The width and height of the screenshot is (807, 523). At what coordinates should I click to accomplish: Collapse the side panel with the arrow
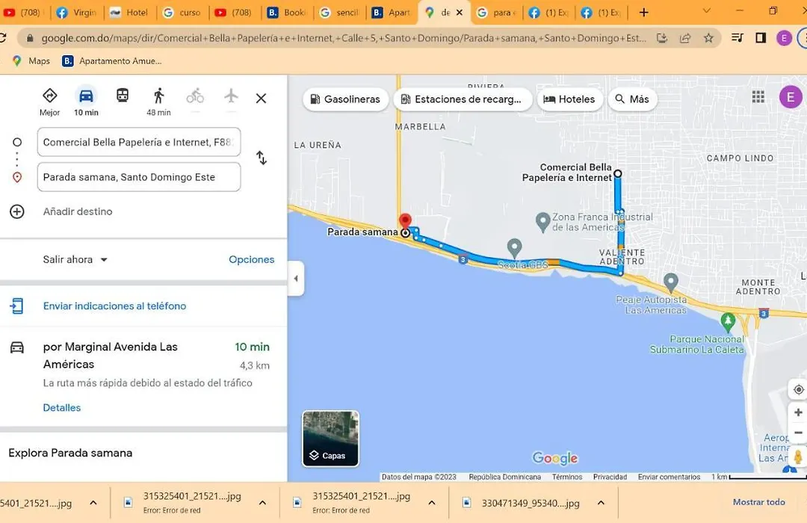295,279
